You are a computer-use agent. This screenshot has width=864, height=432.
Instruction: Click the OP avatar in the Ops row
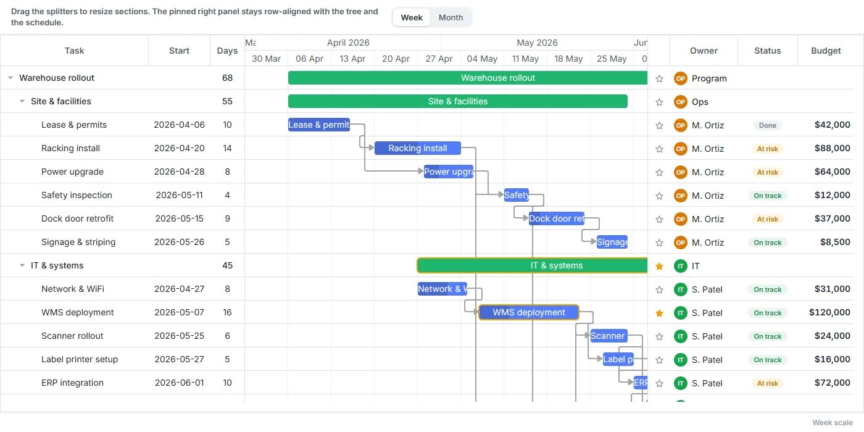681,102
